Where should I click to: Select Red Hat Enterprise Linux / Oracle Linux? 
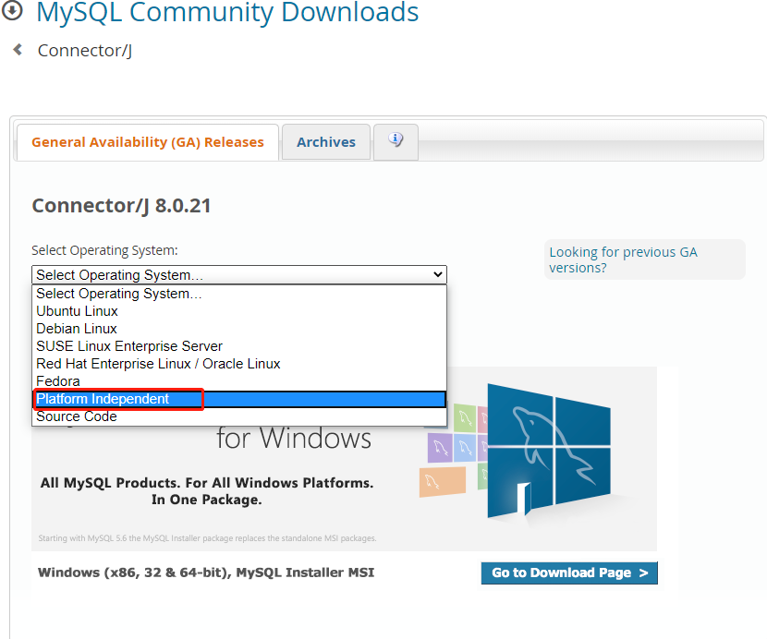pyautogui.click(x=239, y=364)
